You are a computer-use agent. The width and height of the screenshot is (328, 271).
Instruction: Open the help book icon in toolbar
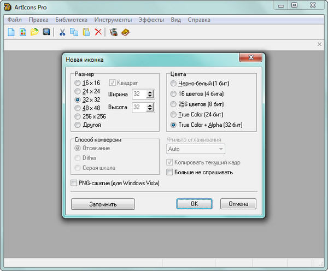point(126,32)
